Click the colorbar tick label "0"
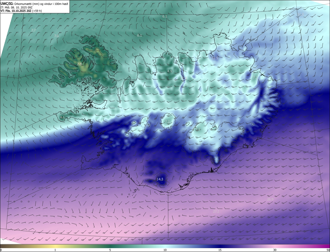Viewport: 330px width, 252px height. pos(1,250)
